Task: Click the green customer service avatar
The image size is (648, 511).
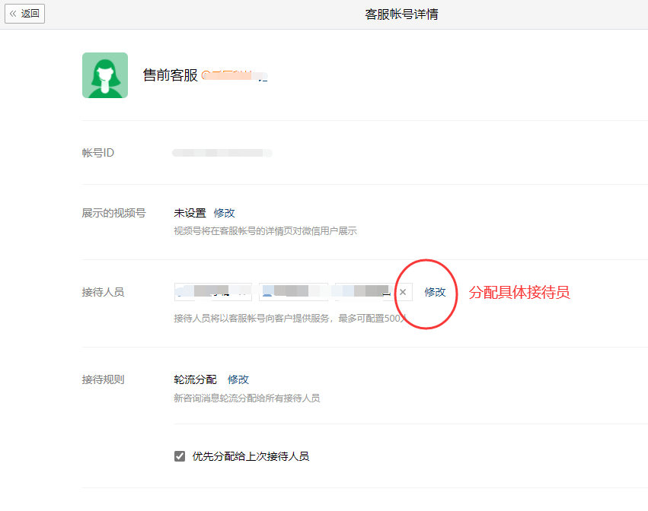Action: (x=105, y=75)
